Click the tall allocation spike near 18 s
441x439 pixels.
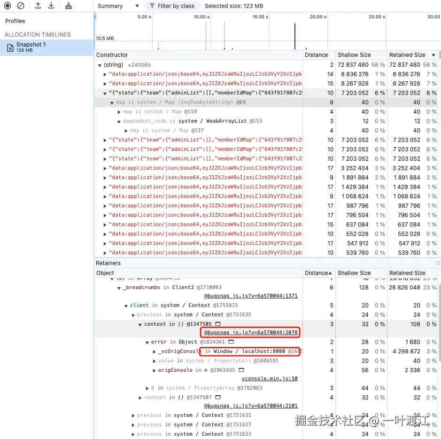pos(295,36)
